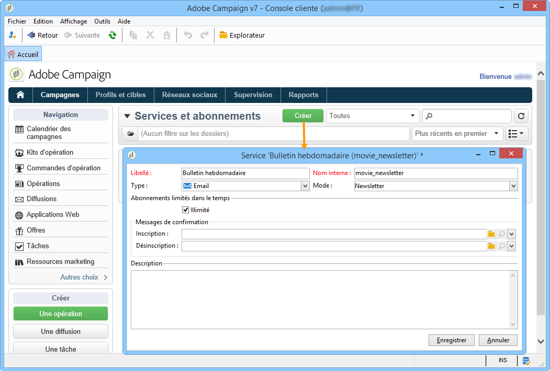Image resolution: width=550 pixels, height=371 pixels.
Task: Click Une opération green button
Action: click(x=61, y=314)
